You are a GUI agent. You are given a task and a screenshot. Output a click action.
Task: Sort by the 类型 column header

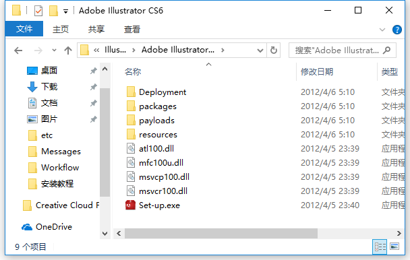pyautogui.click(x=389, y=71)
